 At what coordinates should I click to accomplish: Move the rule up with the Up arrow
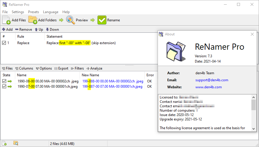36,30
